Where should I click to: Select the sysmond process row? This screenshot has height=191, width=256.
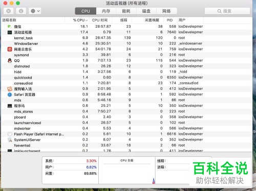pyautogui.click(x=126, y=55)
